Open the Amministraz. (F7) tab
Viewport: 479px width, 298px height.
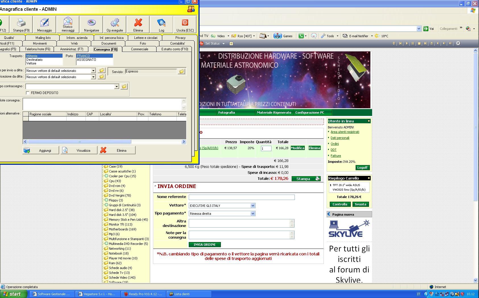pos(72,49)
